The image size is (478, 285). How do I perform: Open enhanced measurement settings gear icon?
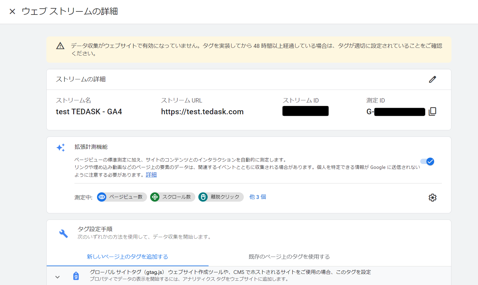point(432,198)
